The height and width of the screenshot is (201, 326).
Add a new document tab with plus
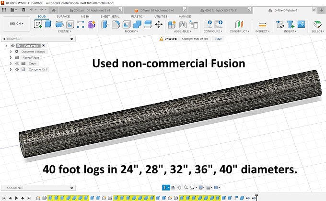(321, 10)
